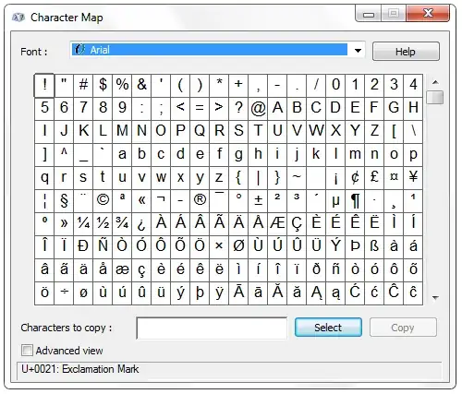Select the capital Ą ogonek character
The height and width of the screenshot is (394, 462).
coord(316,293)
